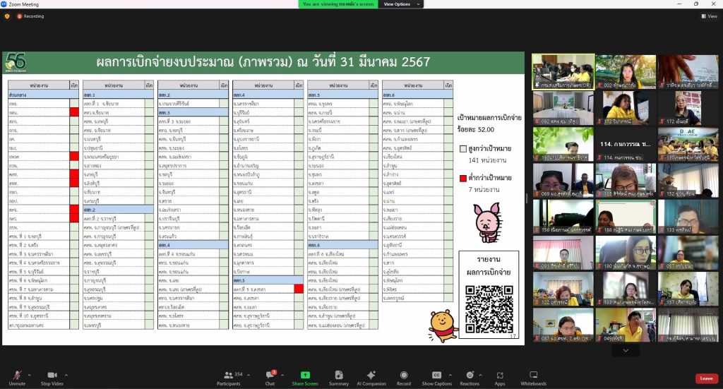723x389 pixels.
Task: Stop Video camera toggle
Action: tap(51, 377)
